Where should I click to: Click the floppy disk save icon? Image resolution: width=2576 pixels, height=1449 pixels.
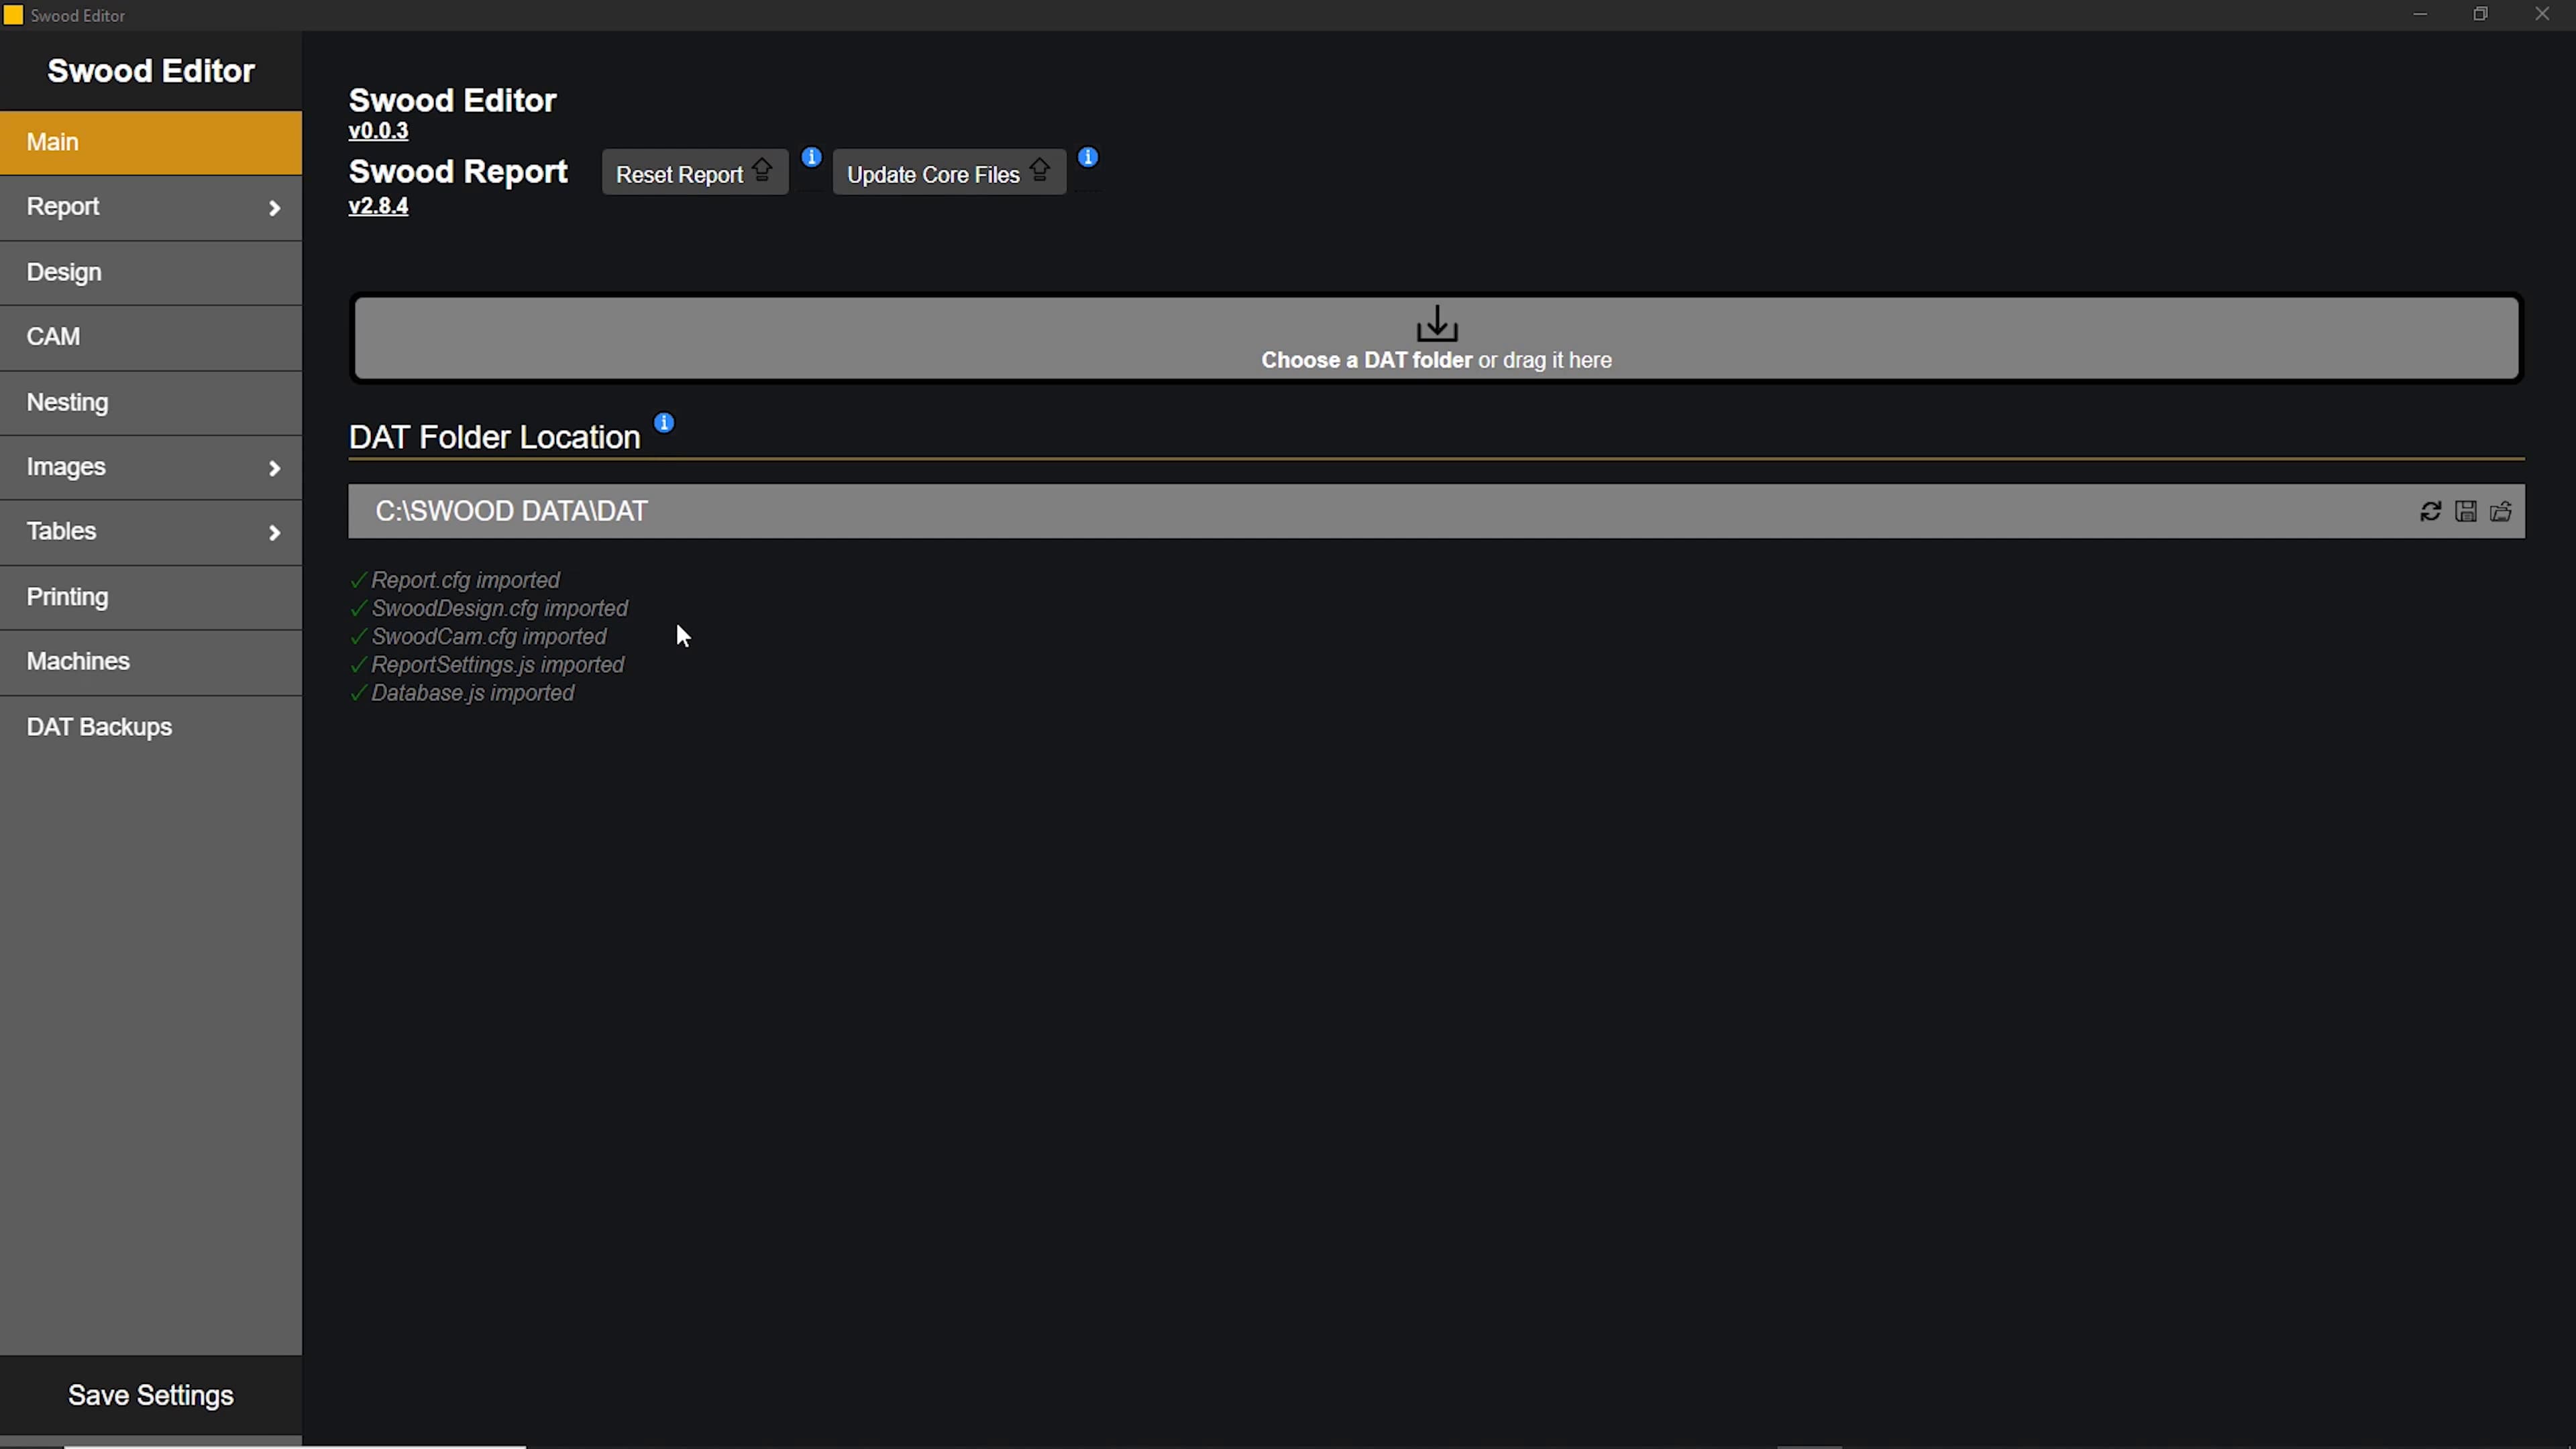[2466, 512]
